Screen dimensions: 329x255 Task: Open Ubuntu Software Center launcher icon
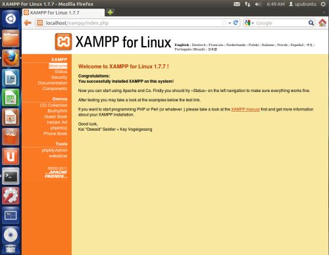11,137
